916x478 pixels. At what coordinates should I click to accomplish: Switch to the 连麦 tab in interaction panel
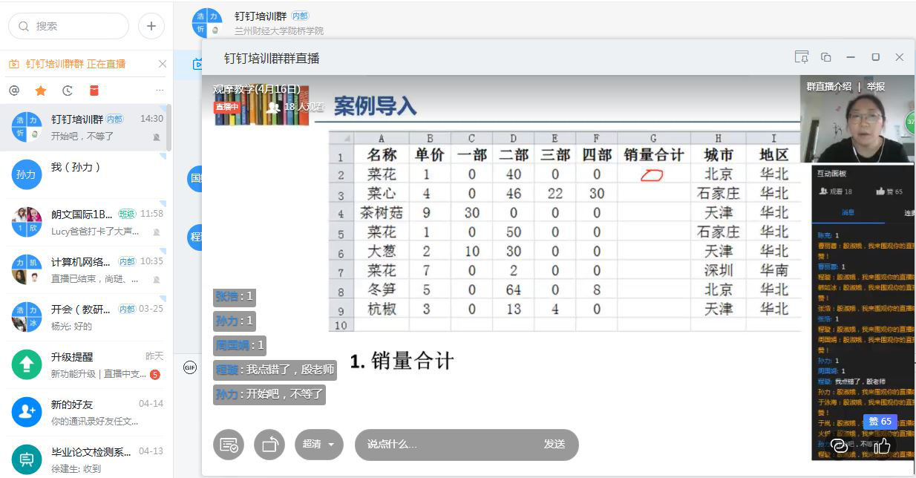click(x=909, y=212)
